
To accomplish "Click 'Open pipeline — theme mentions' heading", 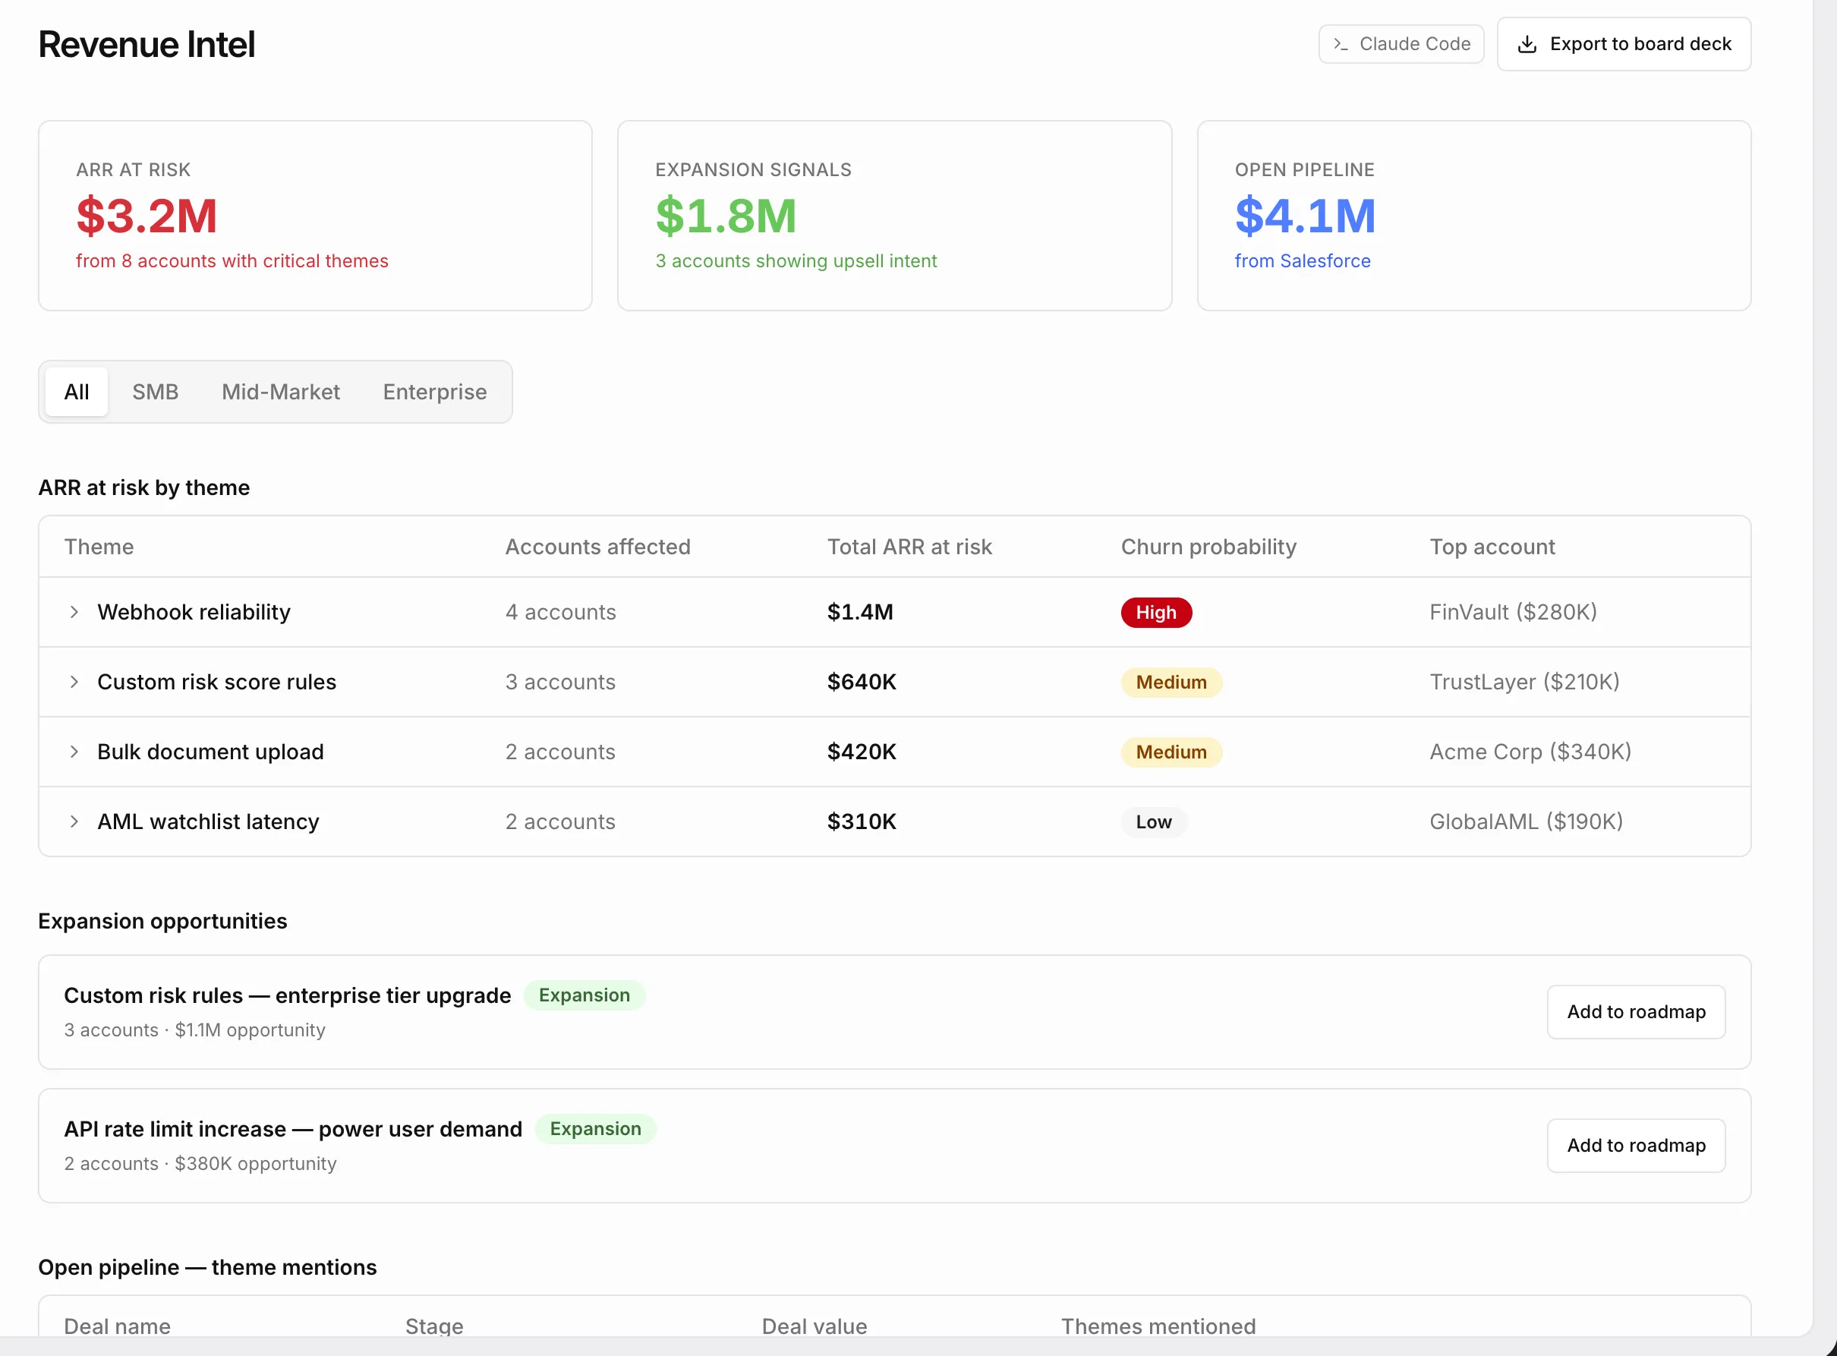I will [207, 1268].
